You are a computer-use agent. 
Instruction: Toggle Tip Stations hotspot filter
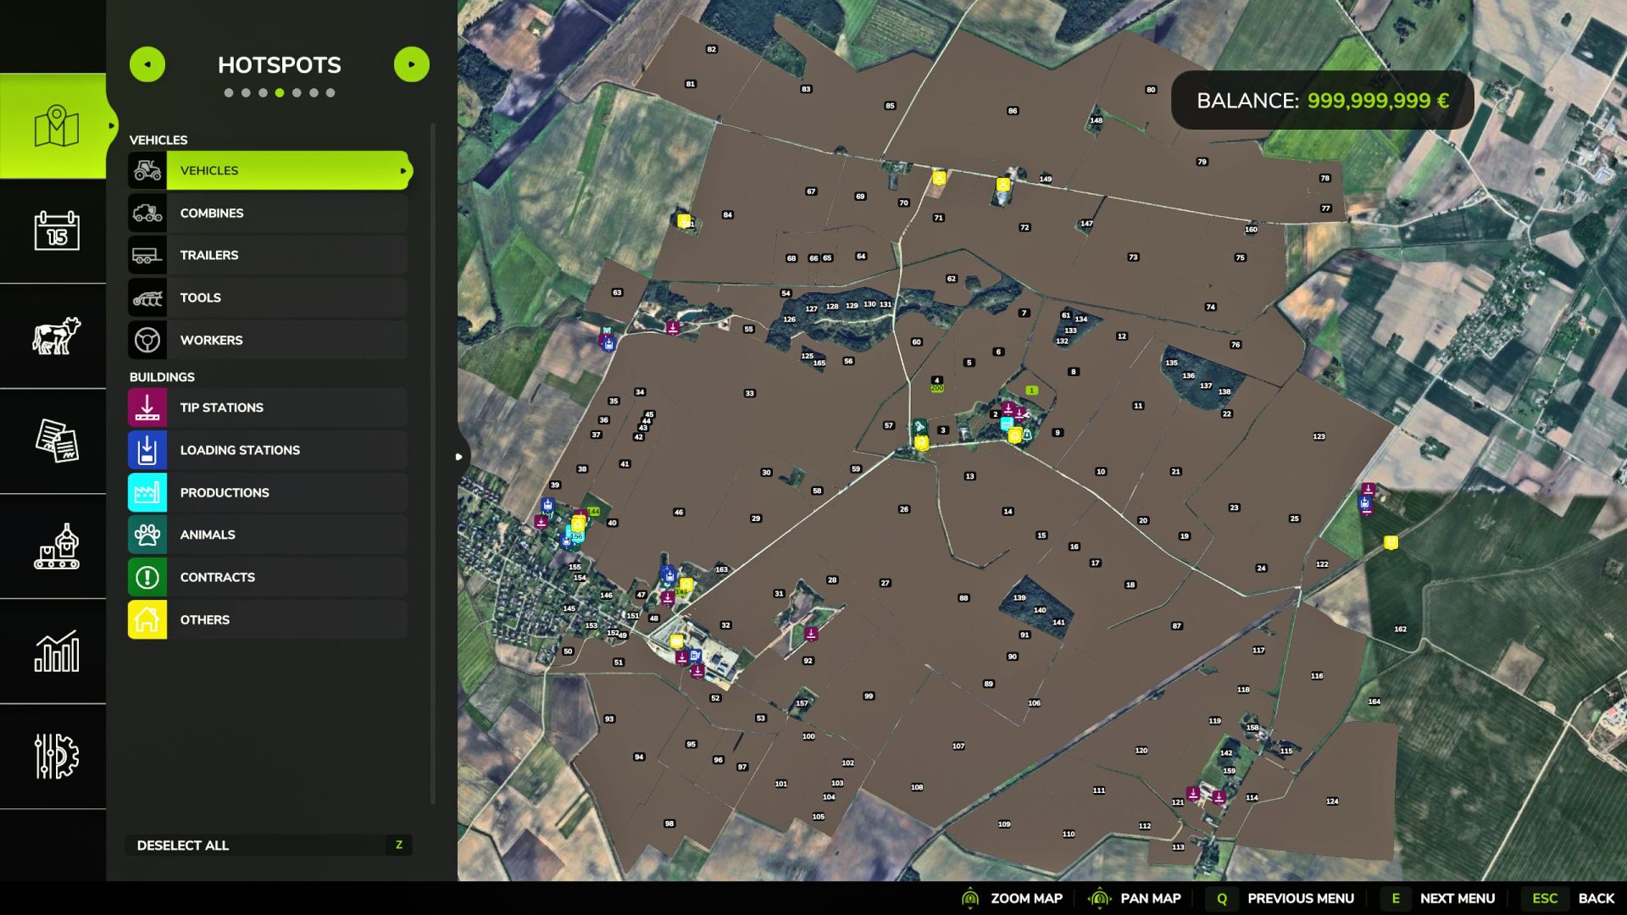pos(268,408)
